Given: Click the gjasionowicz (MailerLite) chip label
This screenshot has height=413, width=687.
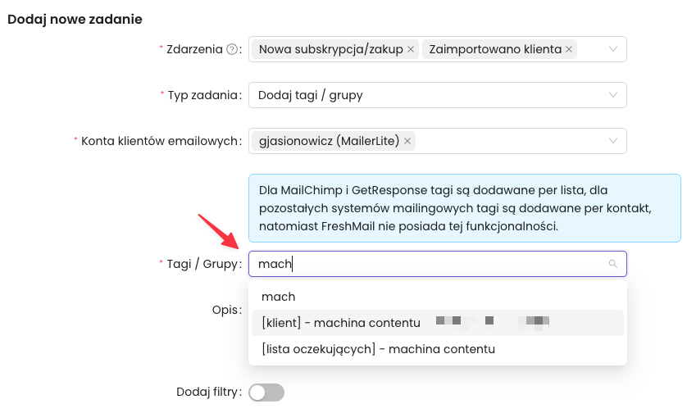Looking at the screenshot, I should [328, 141].
